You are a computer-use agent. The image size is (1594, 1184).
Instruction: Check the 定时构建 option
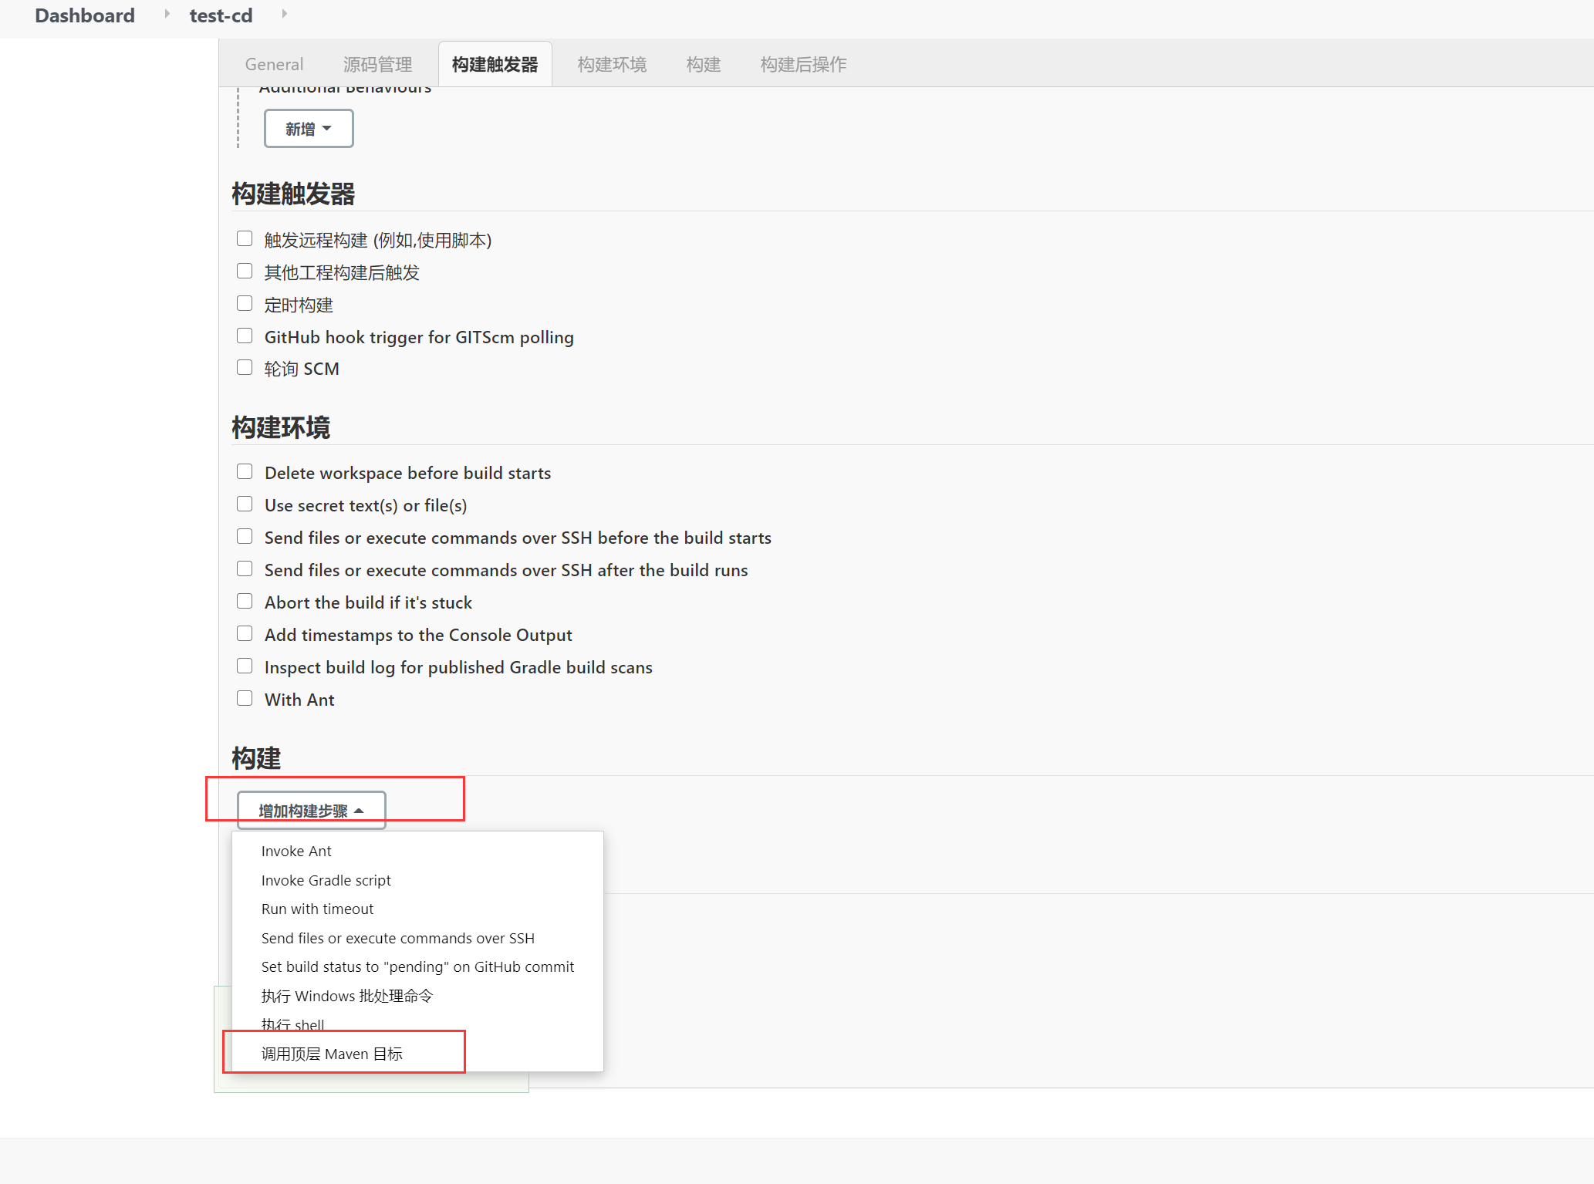[x=245, y=304]
